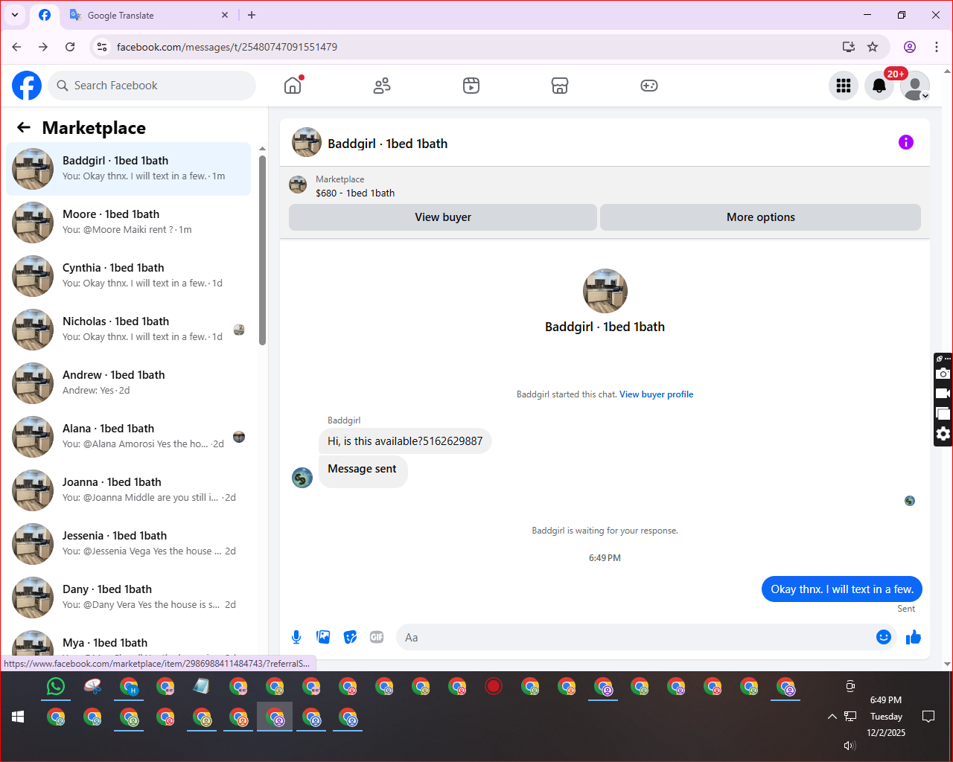
Task: Open the Mya · 1bed 1bath conversation
Action: (129, 642)
